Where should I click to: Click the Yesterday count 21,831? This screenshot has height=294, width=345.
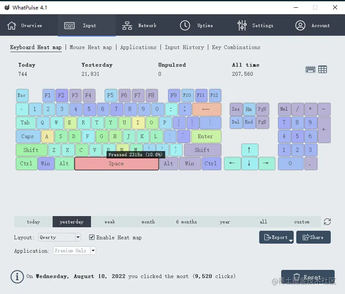tap(91, 74)
